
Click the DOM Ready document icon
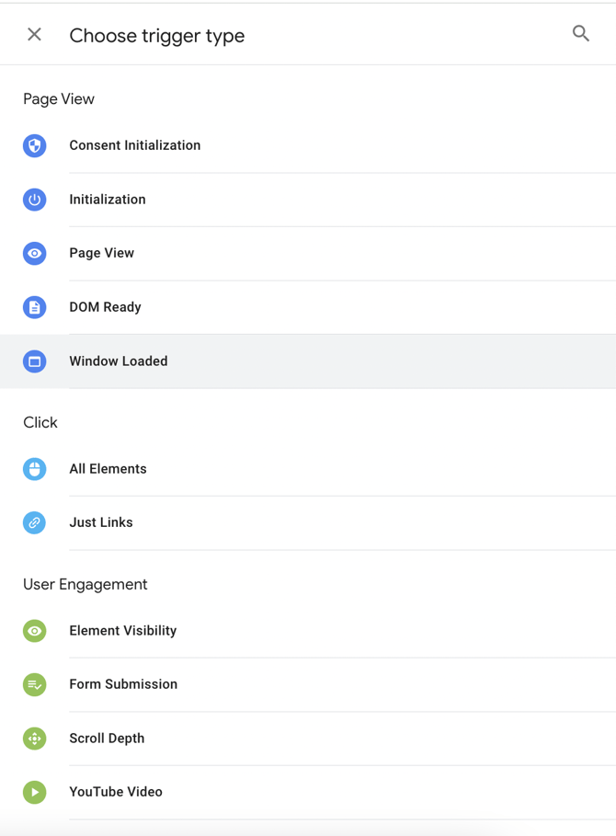click(x=35, y=307)
